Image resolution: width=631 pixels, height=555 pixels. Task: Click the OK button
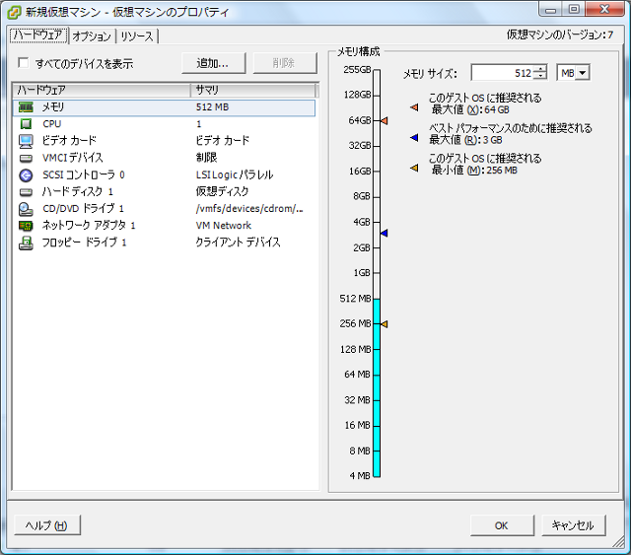click(x=502, y=525)
